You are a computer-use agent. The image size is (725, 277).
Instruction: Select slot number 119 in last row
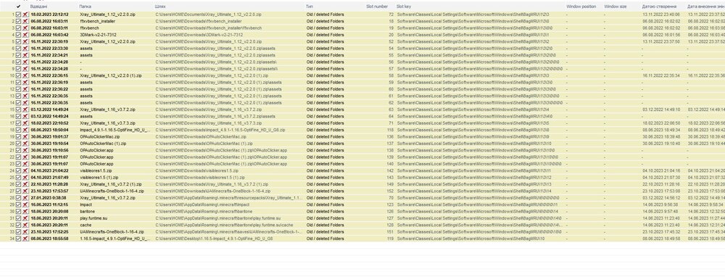click(x=390, y=239)
